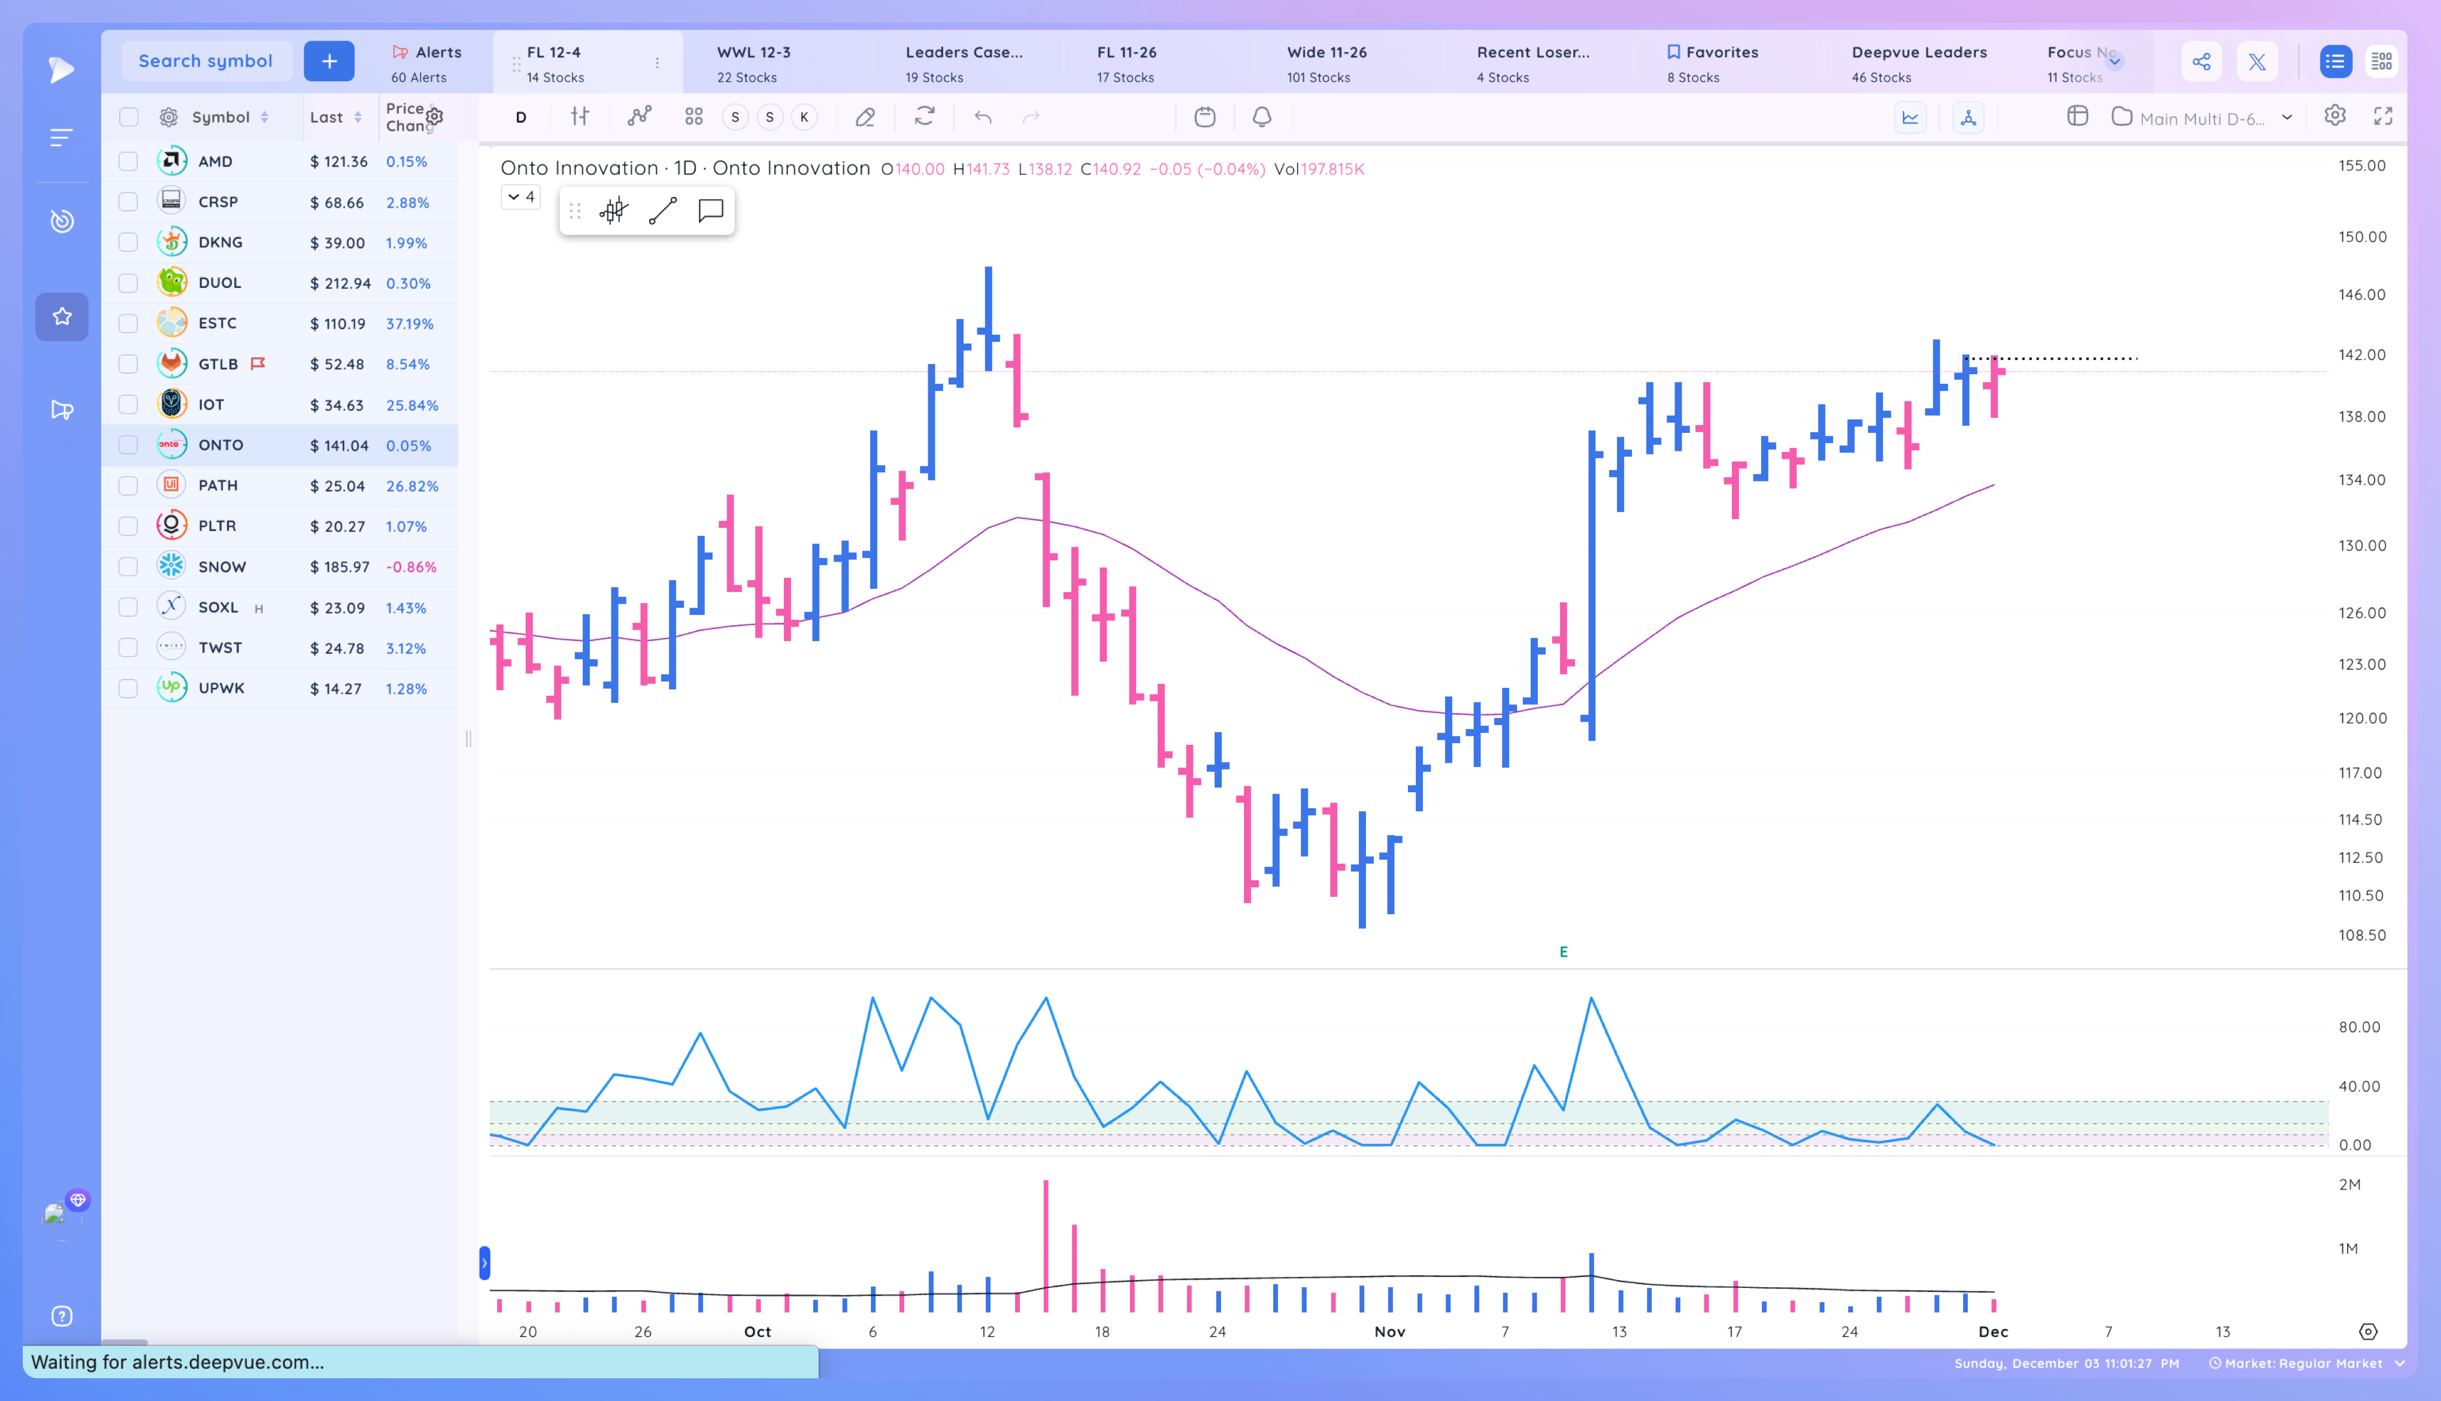This screenshot has width=2441, height=1401.
Task: Open the D timeframe selector
Action: [x=520, y=117]
